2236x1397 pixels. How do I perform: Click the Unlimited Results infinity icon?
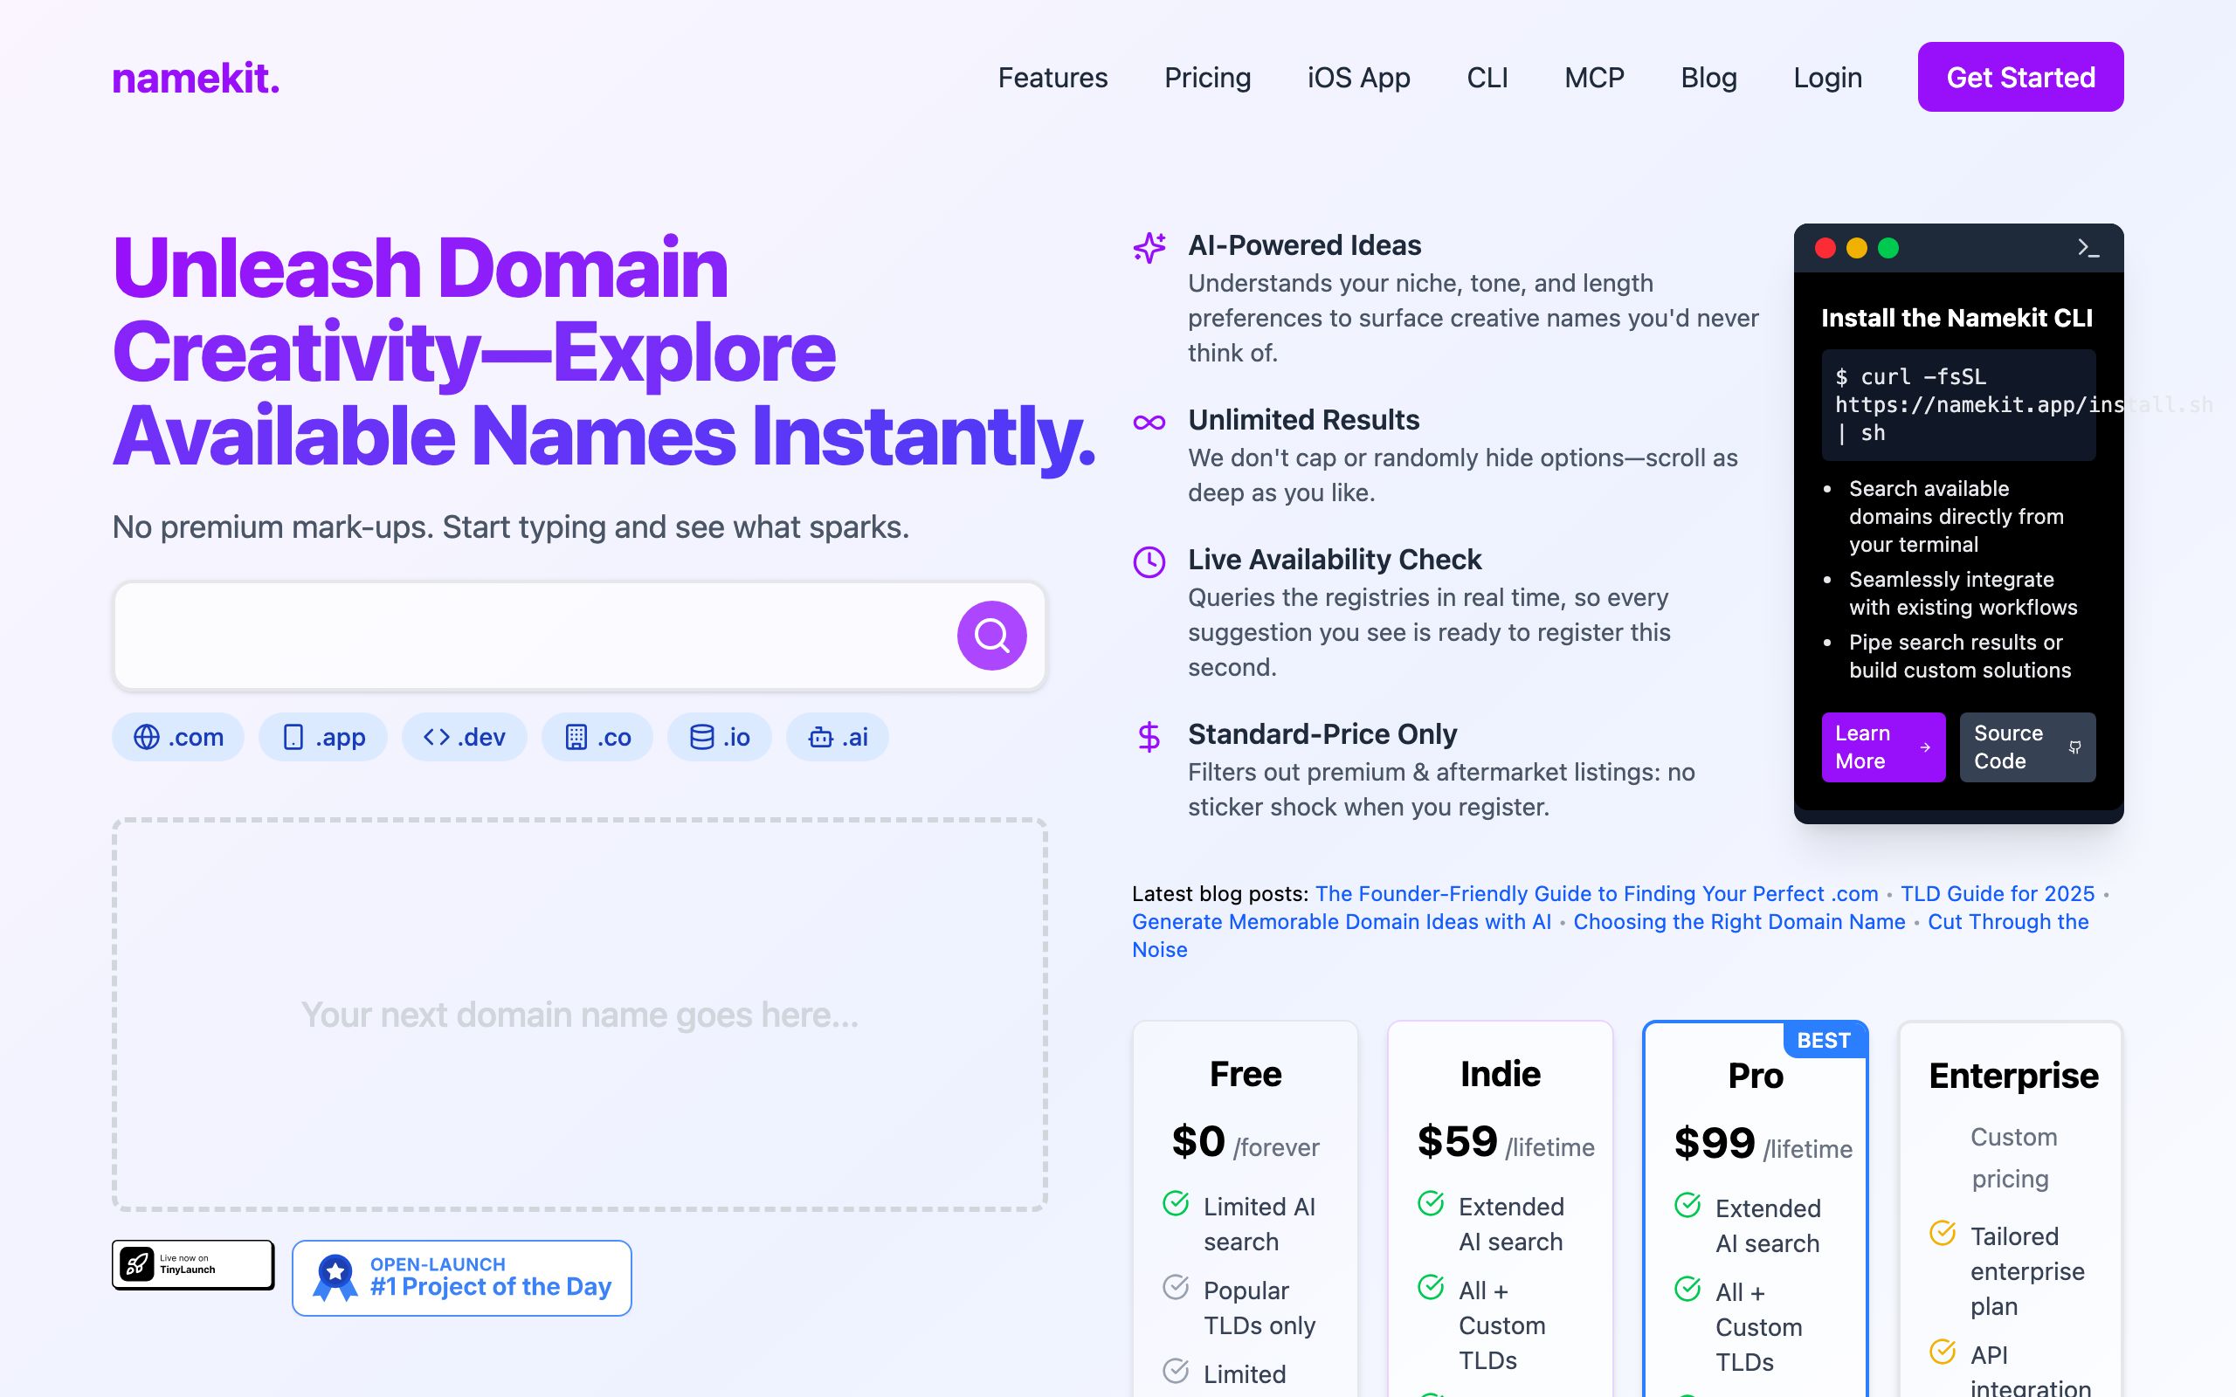coord(1149,423)
